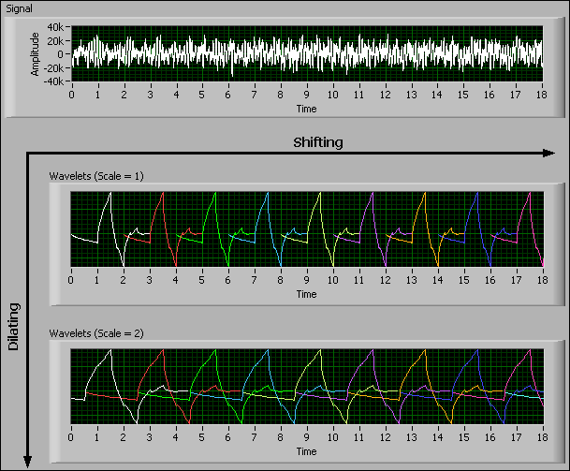This screenshot has width=570, height=471.
Task: Click the 18 end marker on the Scale = 2 time axis
Action: point(542,438)
